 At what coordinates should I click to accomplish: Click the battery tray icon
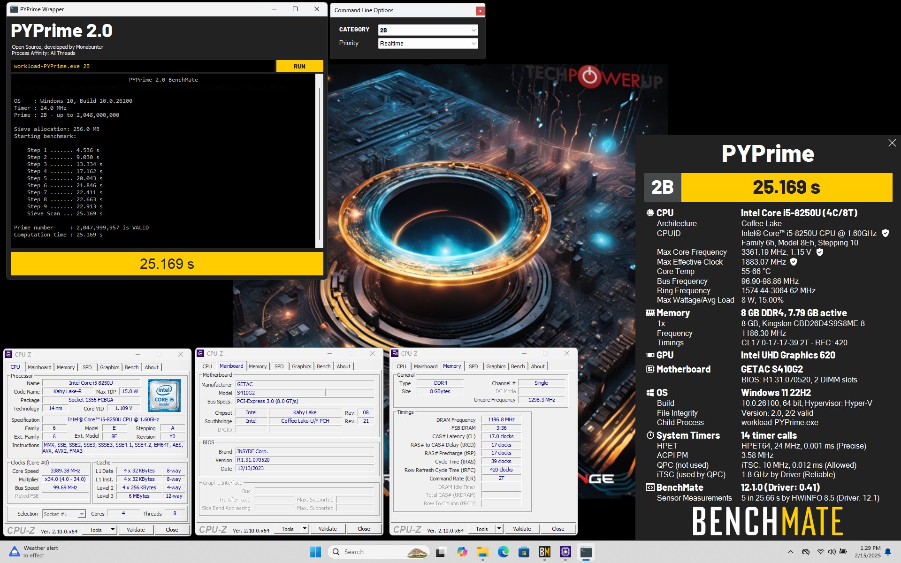coord(843,552)
